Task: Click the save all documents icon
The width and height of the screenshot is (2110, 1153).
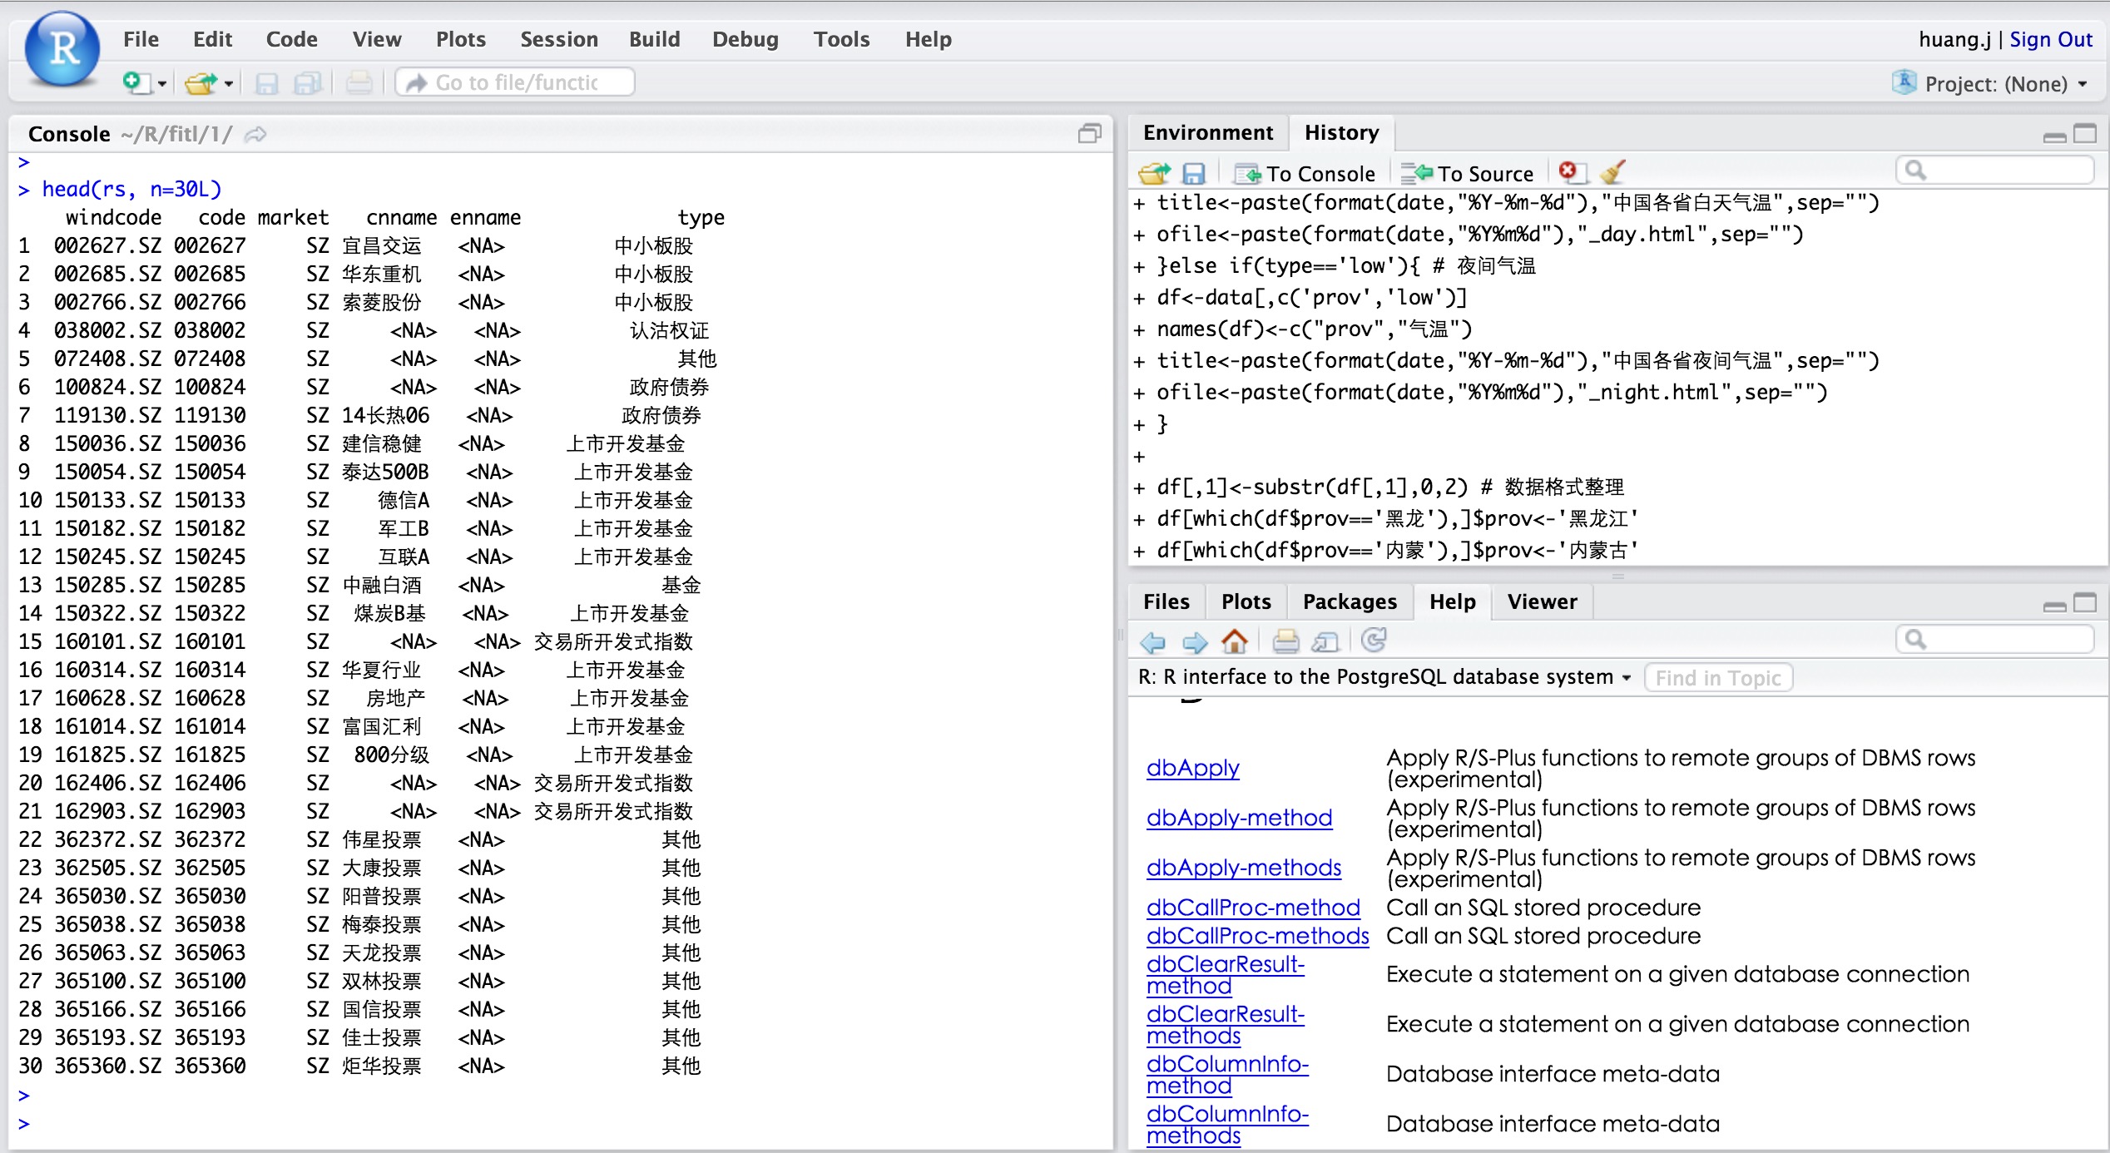Action: click(308, 83)
